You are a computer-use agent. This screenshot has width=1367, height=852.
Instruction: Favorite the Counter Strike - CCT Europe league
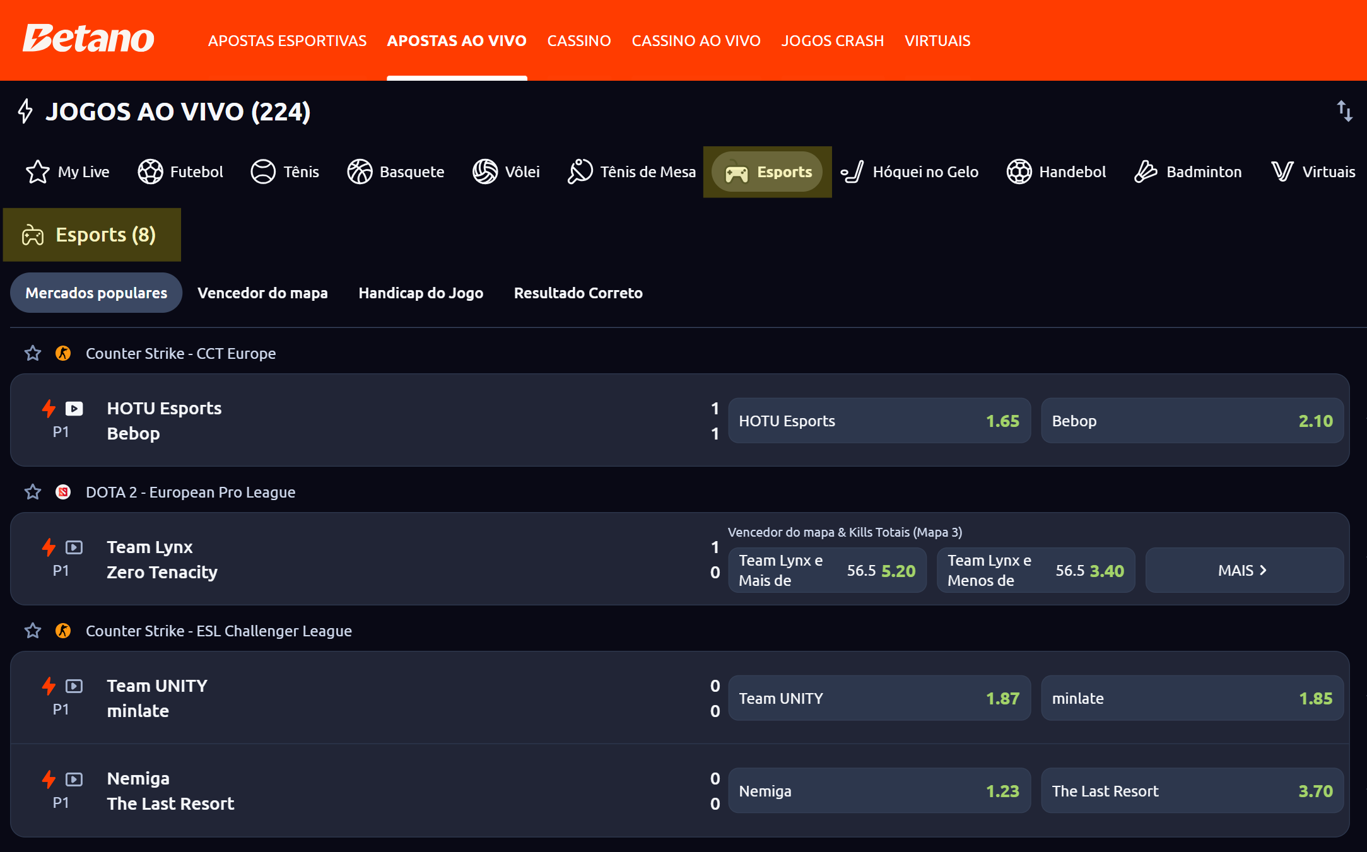pos(33,353)
